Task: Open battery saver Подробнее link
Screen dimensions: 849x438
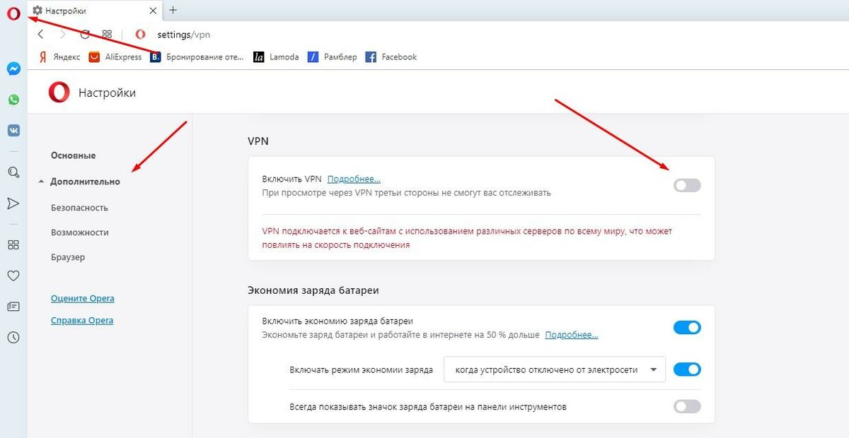Action: coord(572,335)
